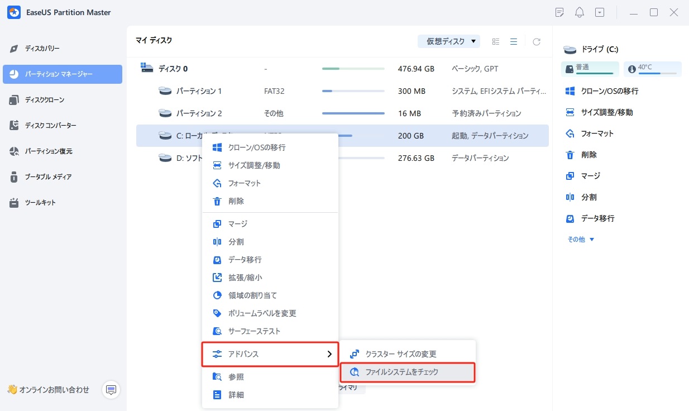The width and height of the screenshot is (689, 411).
Task: Open ツールキット from the sidebar
Action: pos(63,203)
